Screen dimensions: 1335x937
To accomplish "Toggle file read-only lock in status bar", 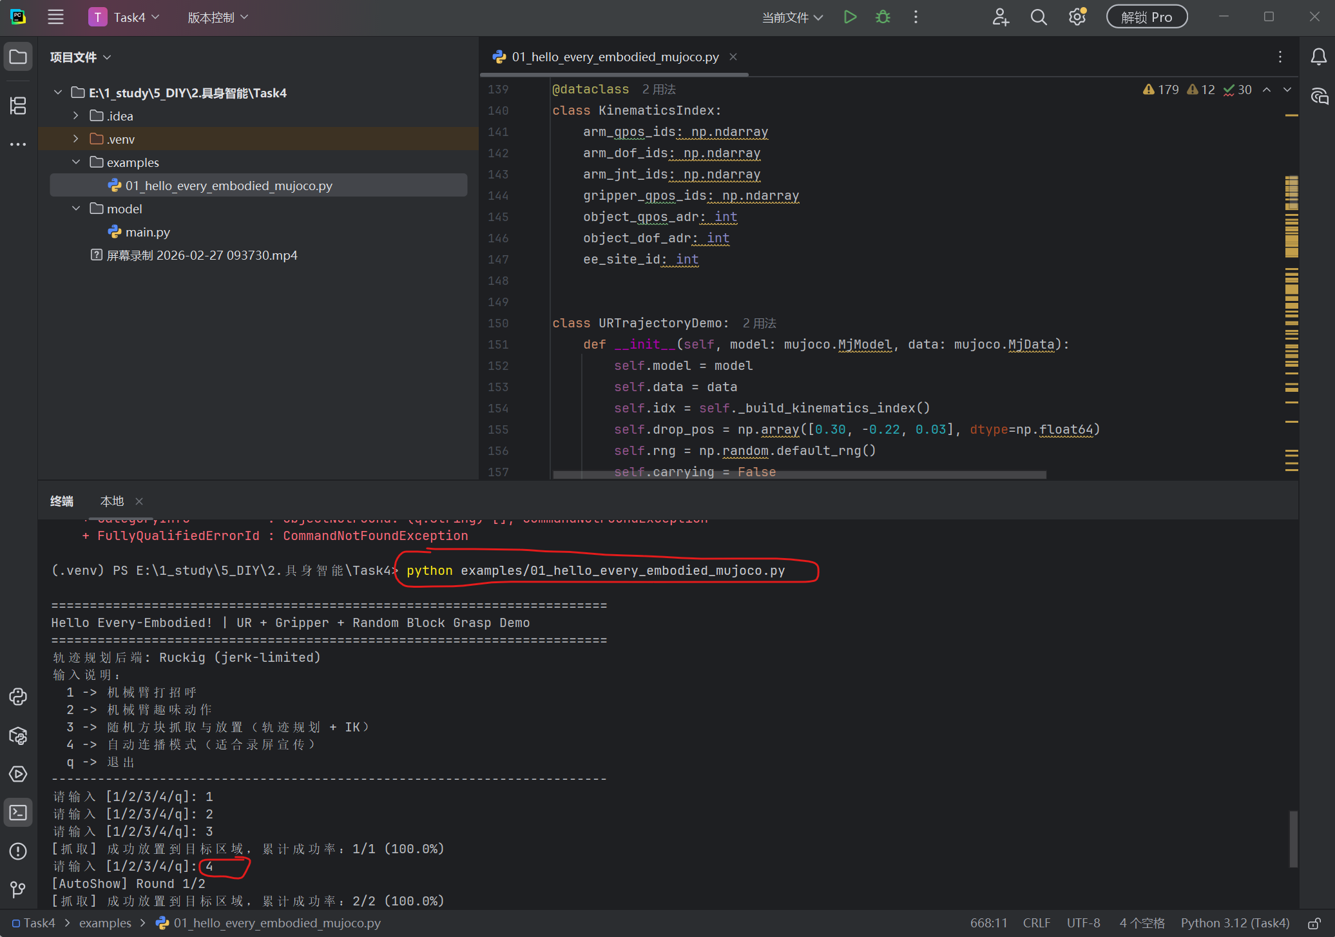I will coord(1314,923).
